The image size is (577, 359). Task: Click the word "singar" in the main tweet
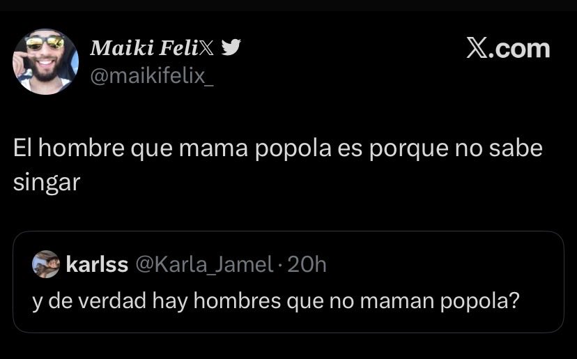point(47,183)
